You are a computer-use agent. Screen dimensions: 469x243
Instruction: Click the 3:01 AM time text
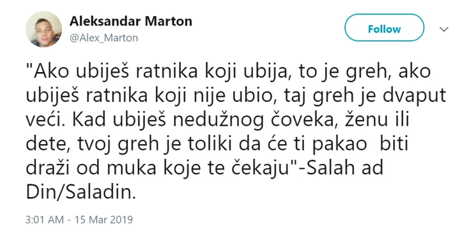click(x=45, y=219)
